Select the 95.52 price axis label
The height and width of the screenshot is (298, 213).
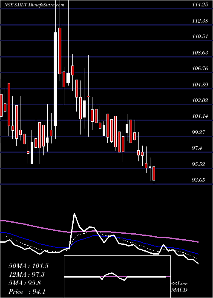tap(199, 164)
